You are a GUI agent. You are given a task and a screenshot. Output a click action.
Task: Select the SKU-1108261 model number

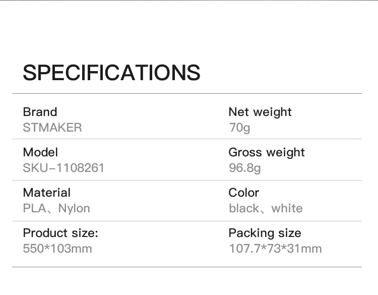click(x=64, y=168)
